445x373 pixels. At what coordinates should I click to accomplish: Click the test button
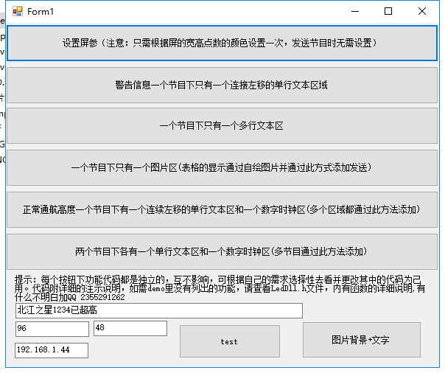click(230, 341)
